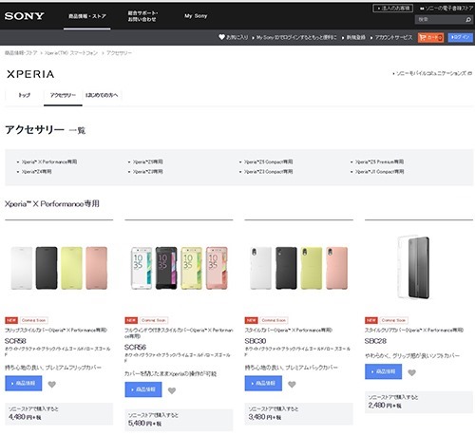Click 商品情報 button for SCR56
The width and height of the screenshot is (475, 436).
pyautogui.click(x=143, y=389)
